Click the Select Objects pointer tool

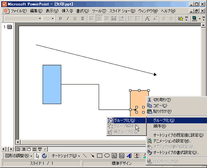[37, 156]
